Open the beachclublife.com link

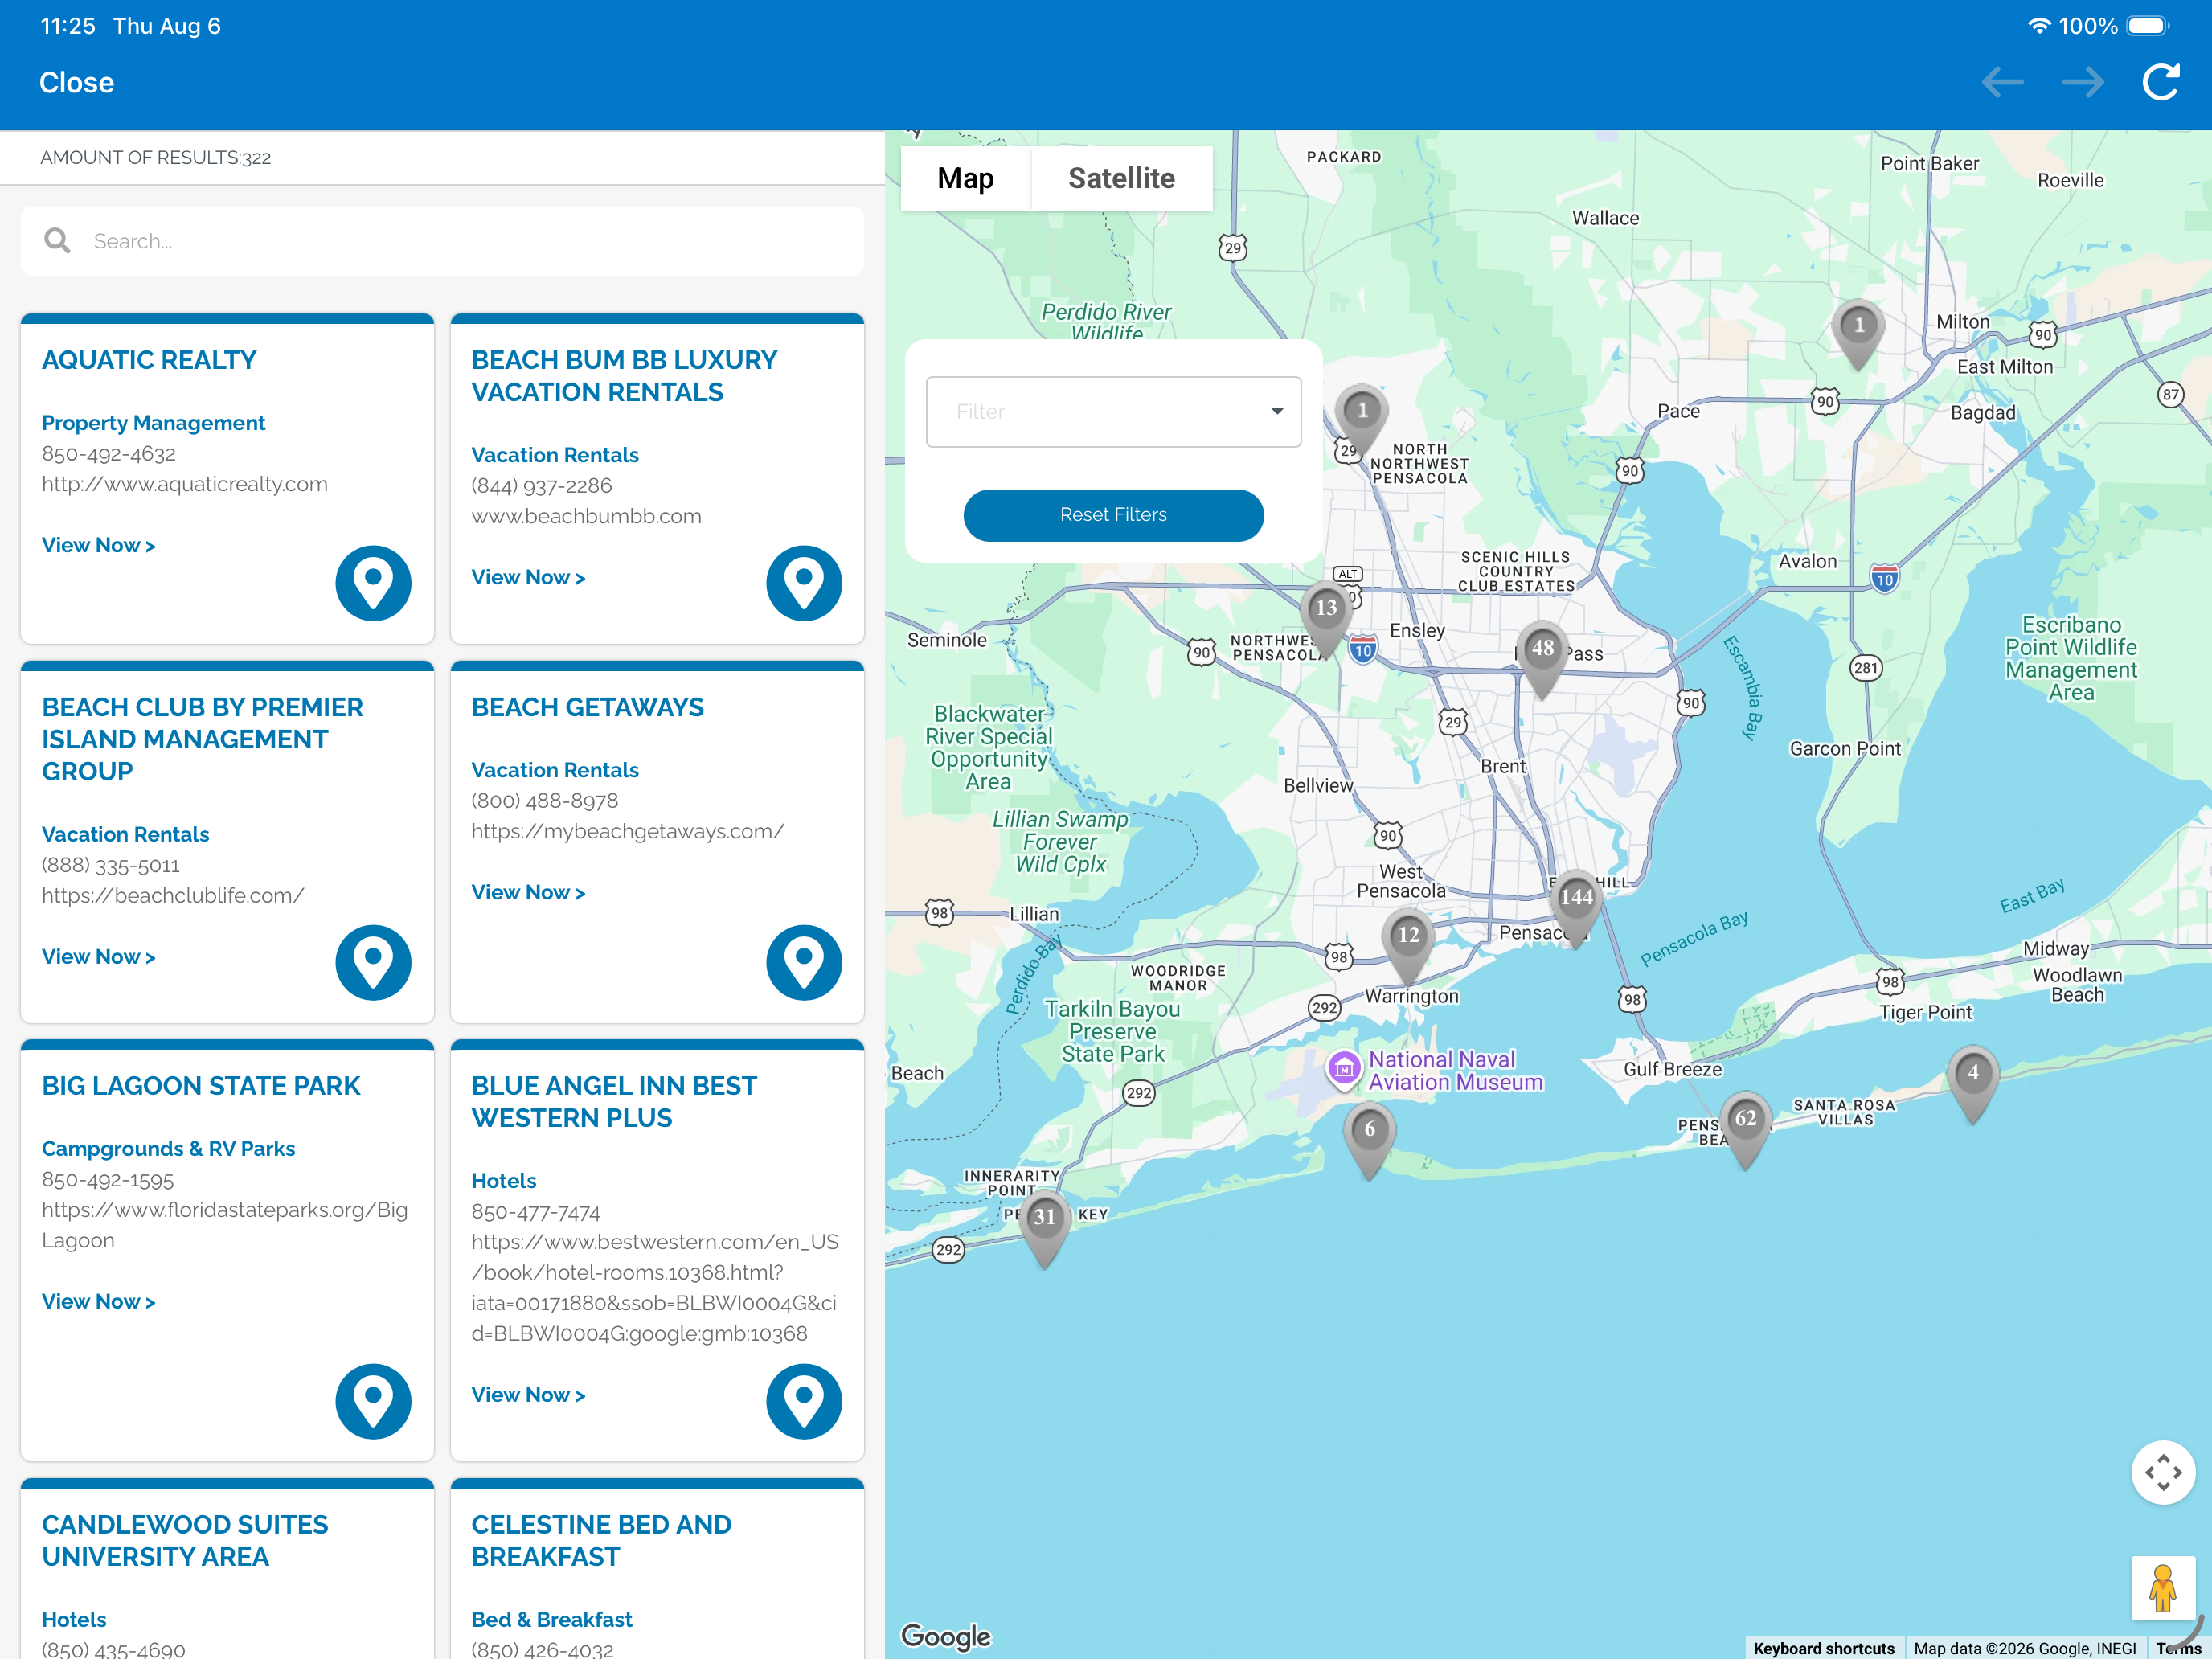[172, 895]
